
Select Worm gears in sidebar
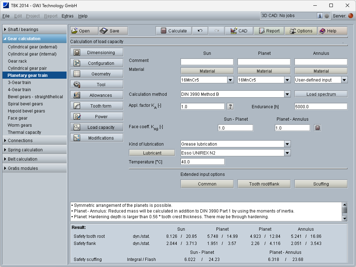pos(20,125)
